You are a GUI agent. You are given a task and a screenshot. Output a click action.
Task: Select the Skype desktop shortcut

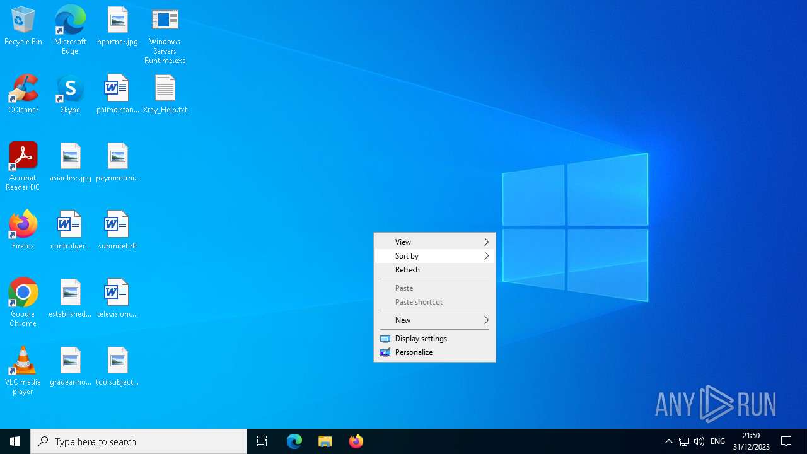[70, 95]
